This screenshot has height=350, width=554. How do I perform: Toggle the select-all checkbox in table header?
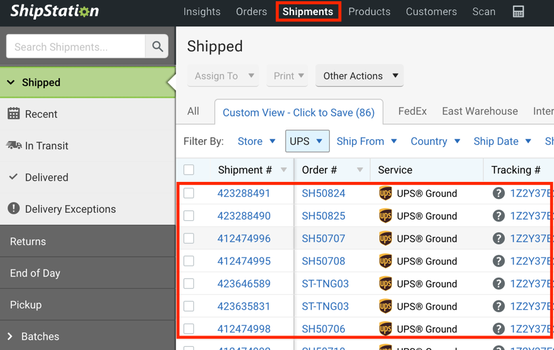[189, 169]
